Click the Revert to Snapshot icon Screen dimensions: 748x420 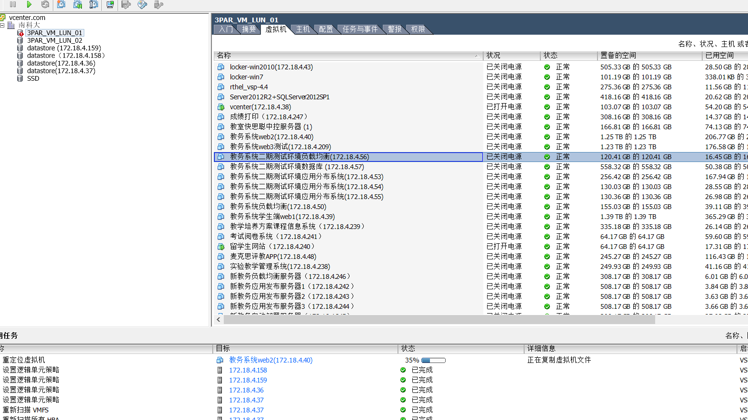78,4
